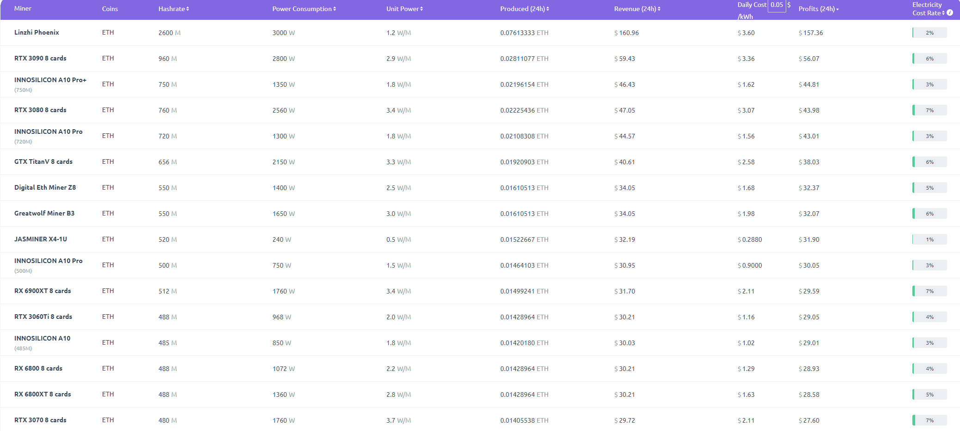Click RTX 3080 8 cards 7% cost bar
The image size is (960, 431).
(x=929, y=110)
